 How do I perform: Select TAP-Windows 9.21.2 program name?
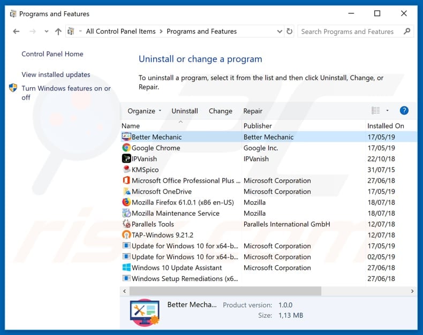pyautogui.click(x=162, y=235)
